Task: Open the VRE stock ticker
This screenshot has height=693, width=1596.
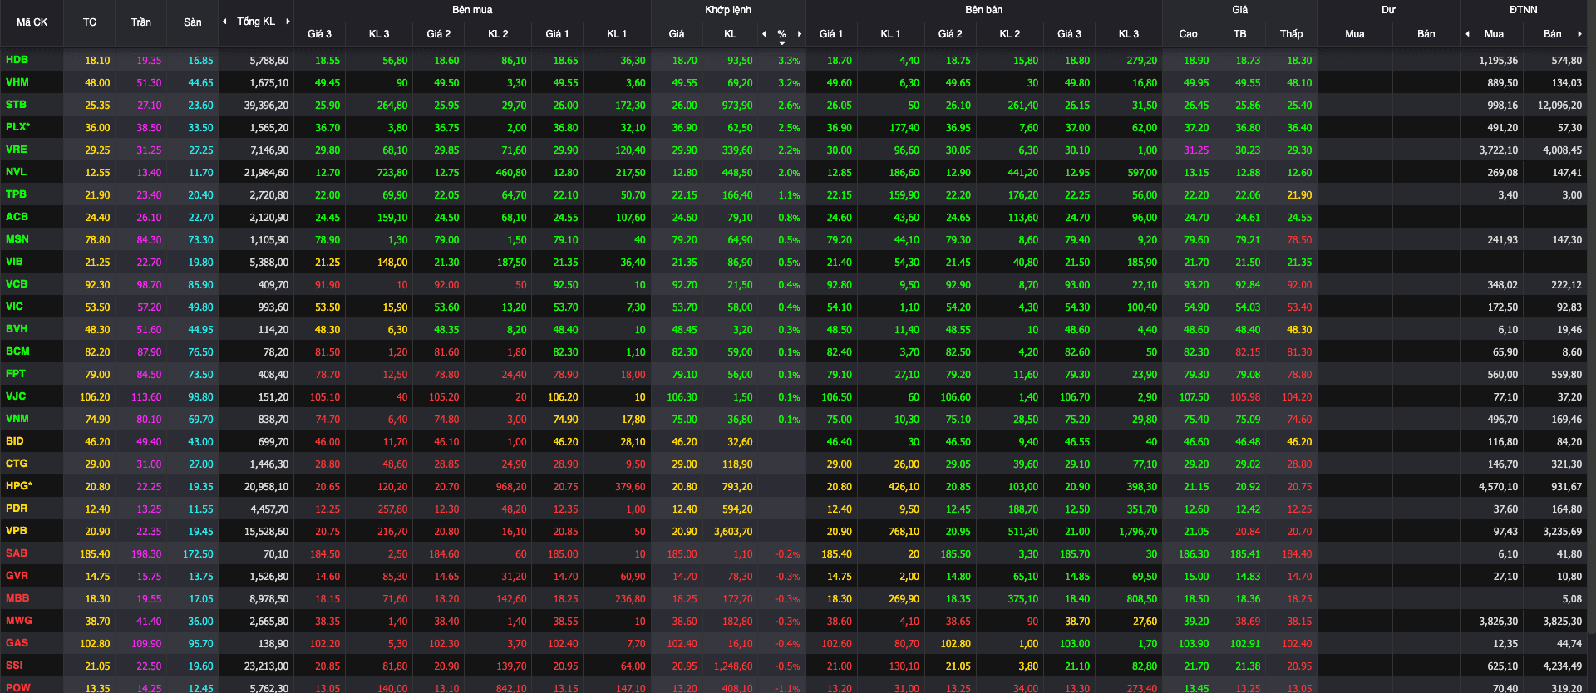Action: click(x=16, y=150)
